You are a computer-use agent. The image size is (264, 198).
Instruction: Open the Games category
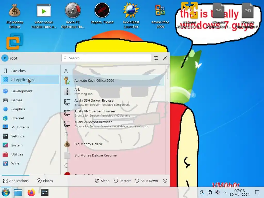coord(30,100)
